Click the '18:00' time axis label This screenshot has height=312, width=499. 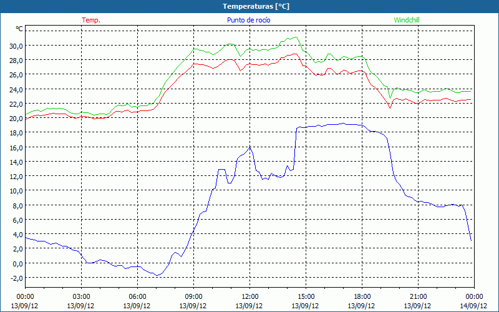[362, 297]
